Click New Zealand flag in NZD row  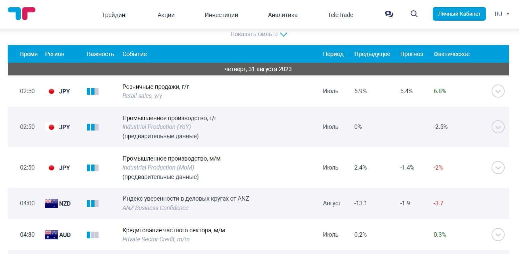(x=51, y=203)
